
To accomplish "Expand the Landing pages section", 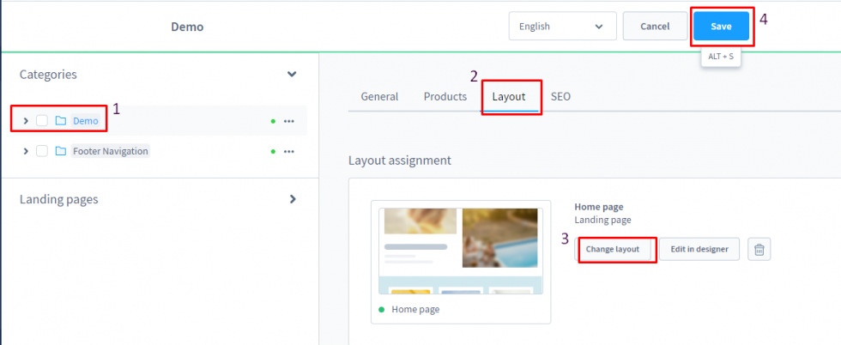I will click(x=292, y=199).
